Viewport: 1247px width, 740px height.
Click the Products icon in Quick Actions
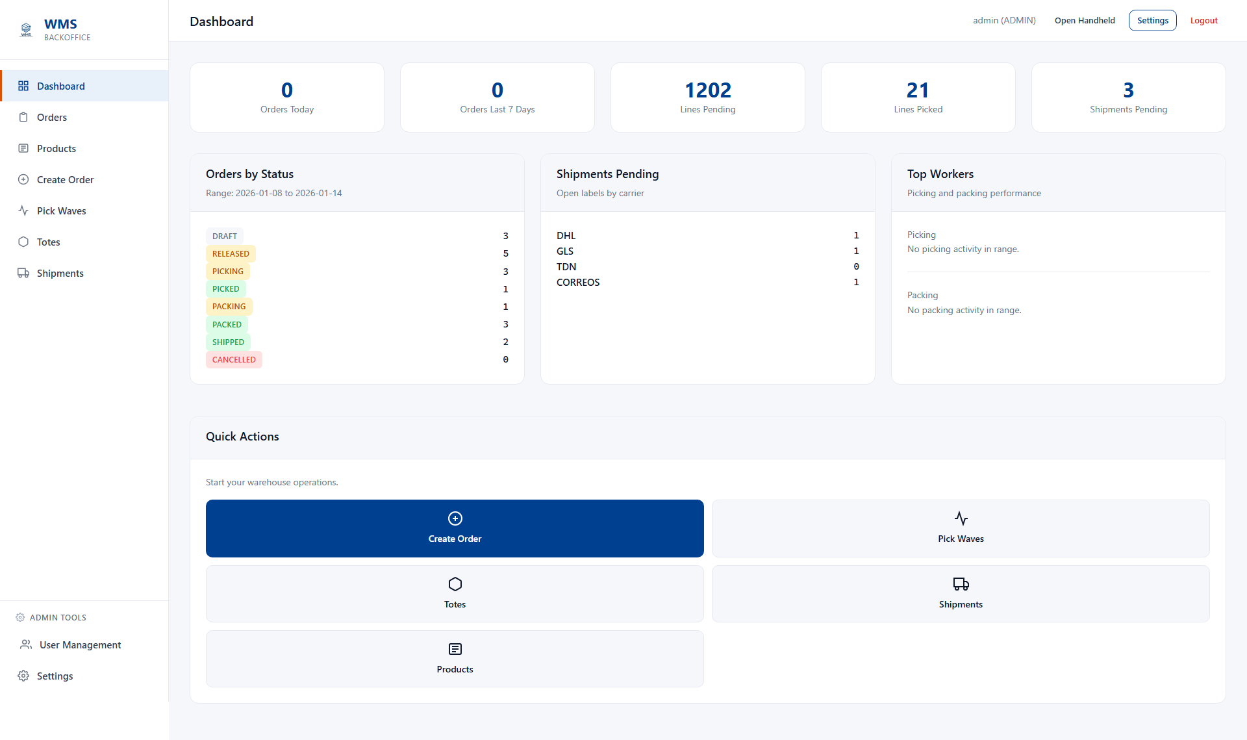[455, 649]
